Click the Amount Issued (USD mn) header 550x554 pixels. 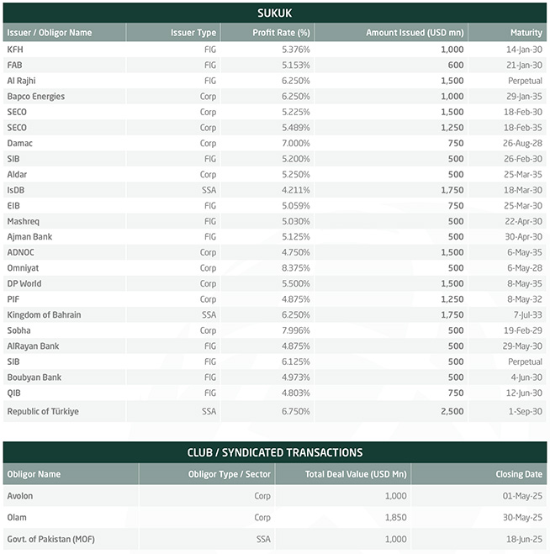point(391,33)
